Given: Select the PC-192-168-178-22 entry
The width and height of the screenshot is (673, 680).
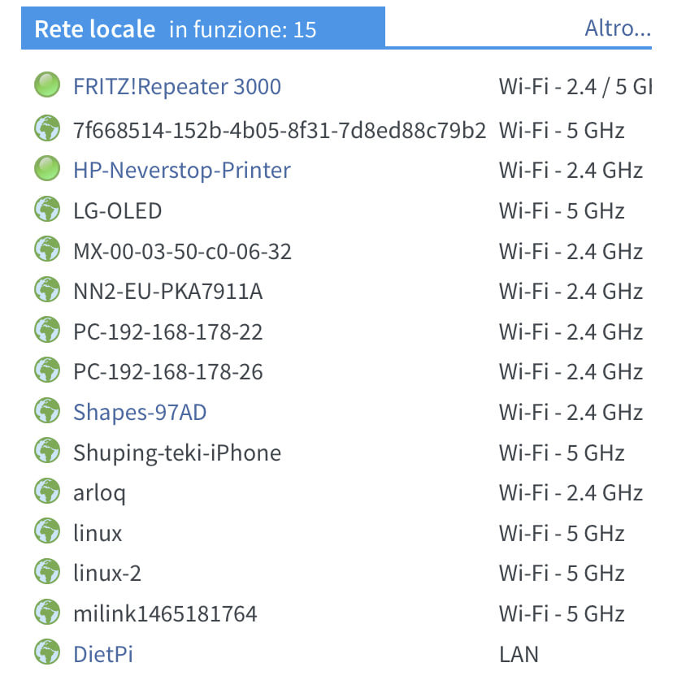Looking at the screenshot, I should point(168,331).
